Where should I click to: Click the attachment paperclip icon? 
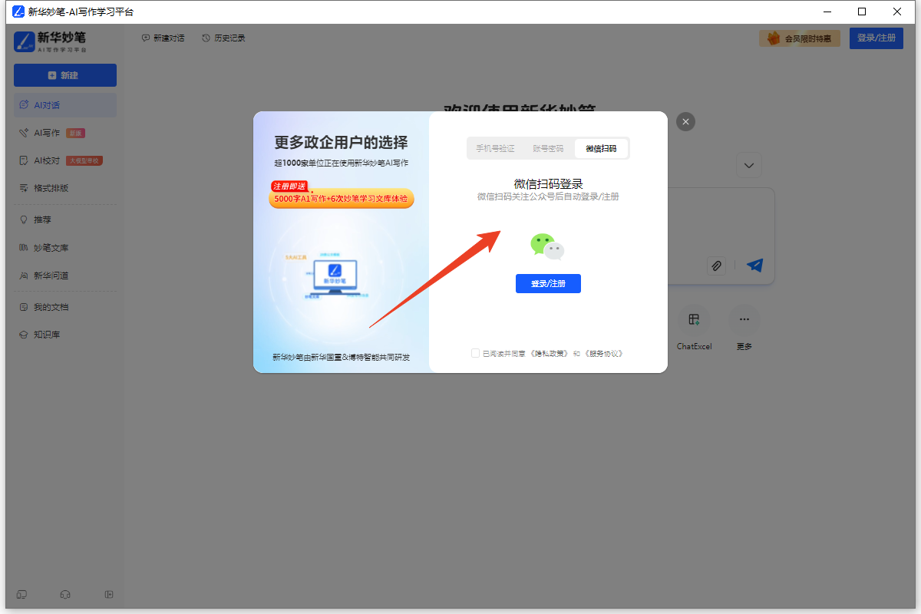click(x=716, y=266)
